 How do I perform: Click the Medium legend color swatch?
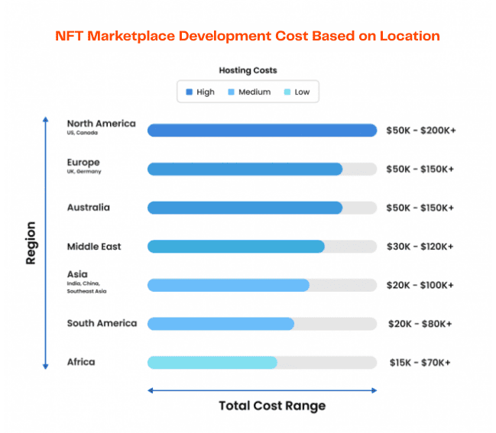click(x=232, y=92)
